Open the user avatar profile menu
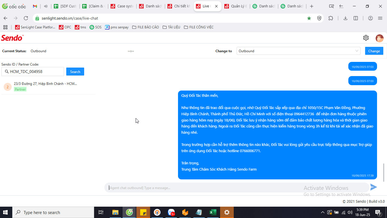This screenshot has height=218, width=387. [x=380, y=38]
